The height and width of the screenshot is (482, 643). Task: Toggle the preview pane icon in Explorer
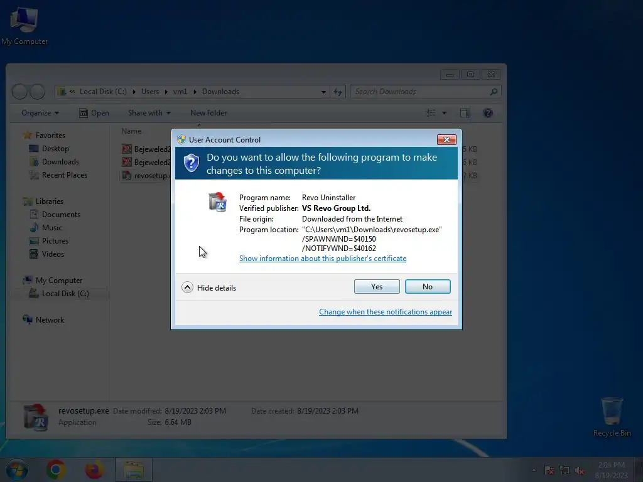465,113
